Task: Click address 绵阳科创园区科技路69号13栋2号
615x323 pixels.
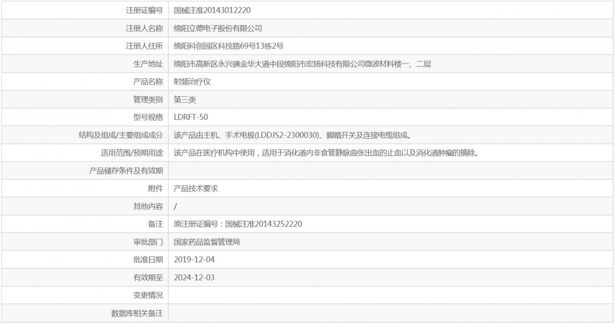Action: click(229, 46)
